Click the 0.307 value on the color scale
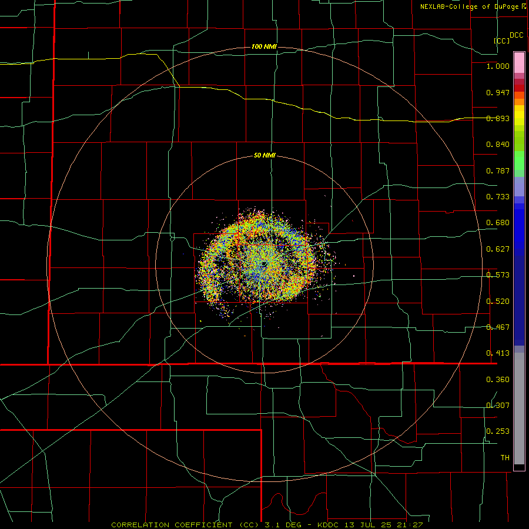 (x=498, y=406)
